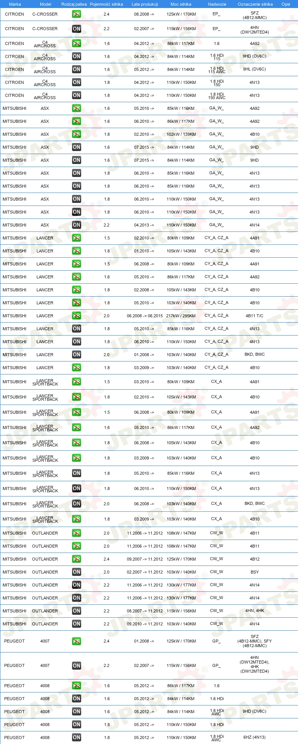298x744 pixels.
Task: Click the ASX model cell in the 4B10 row
Action: (45, 134)
